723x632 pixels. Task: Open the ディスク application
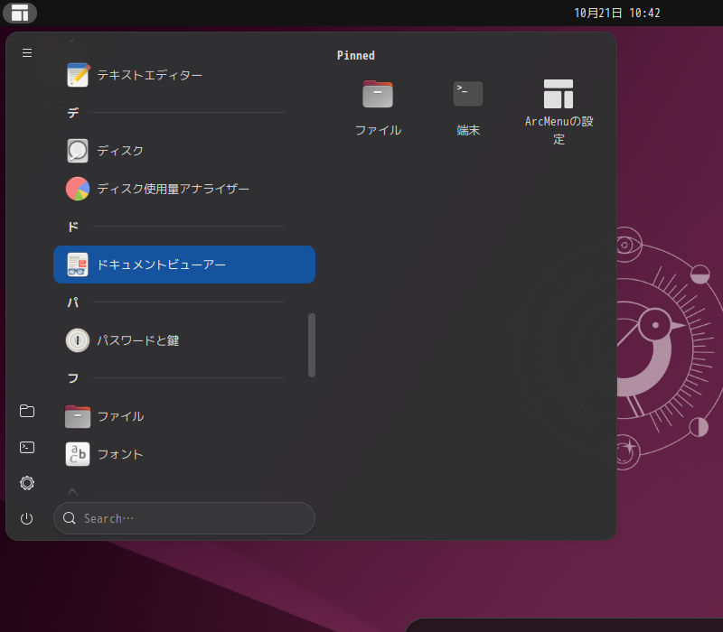pyautogui.click(x=127, y=151)
